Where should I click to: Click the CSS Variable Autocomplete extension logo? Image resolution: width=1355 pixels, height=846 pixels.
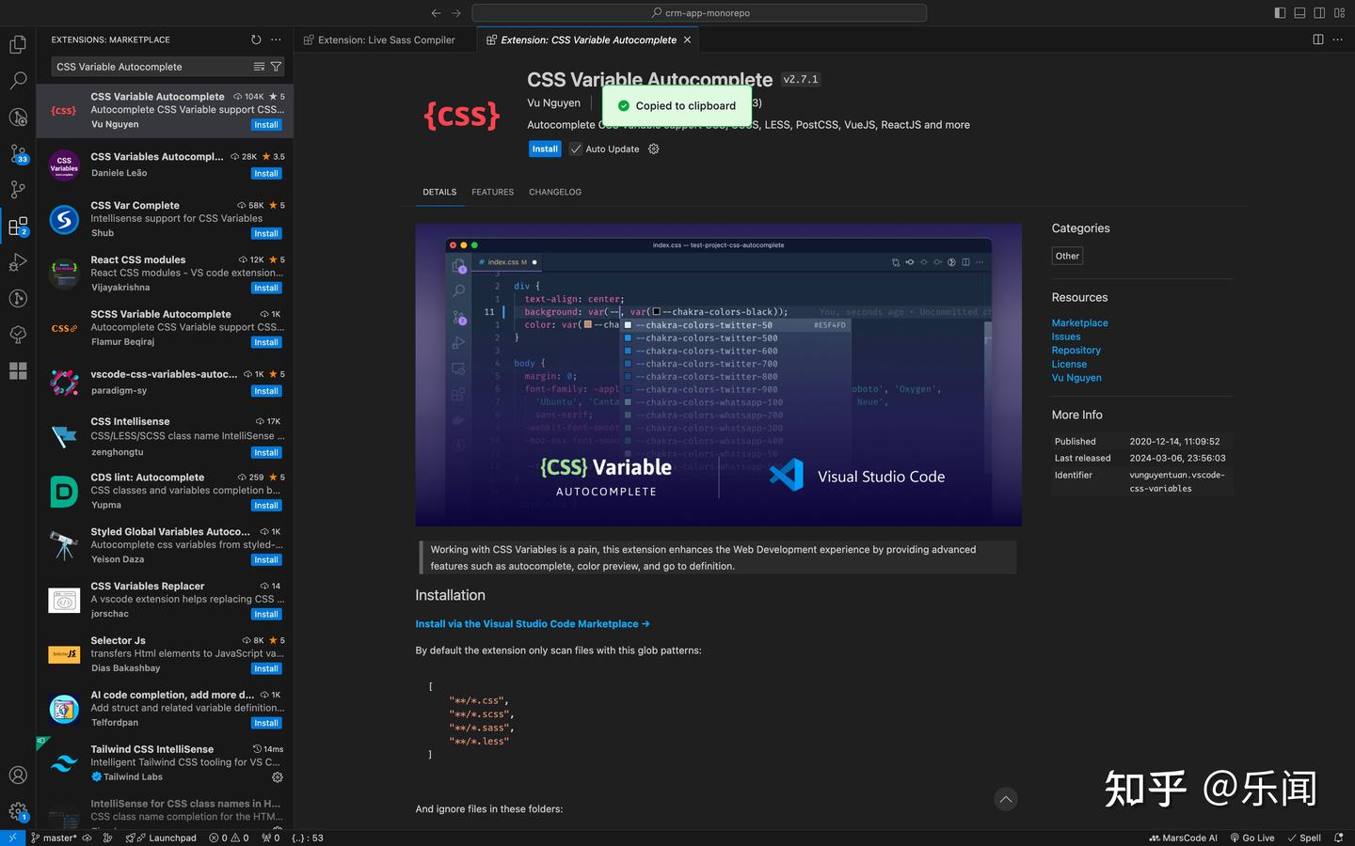pos(462,115)
